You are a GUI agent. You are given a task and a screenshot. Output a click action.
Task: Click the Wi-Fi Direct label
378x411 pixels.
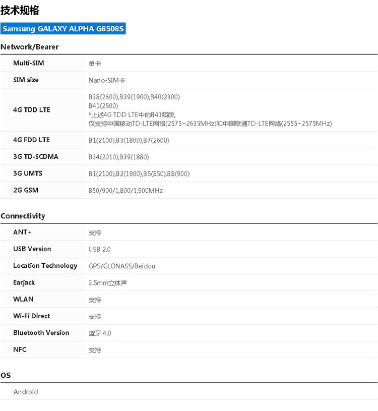(31, 316)
